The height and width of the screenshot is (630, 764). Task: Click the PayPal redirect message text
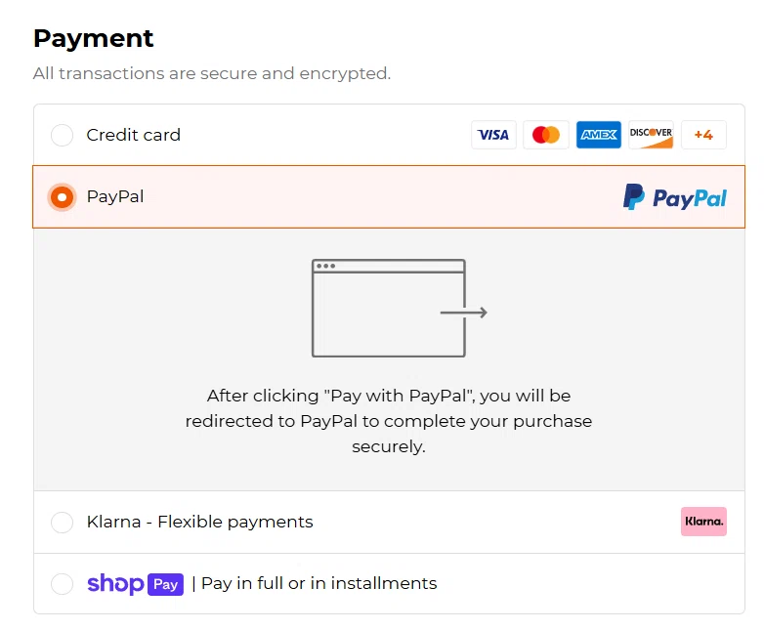(x=389, y=421)
